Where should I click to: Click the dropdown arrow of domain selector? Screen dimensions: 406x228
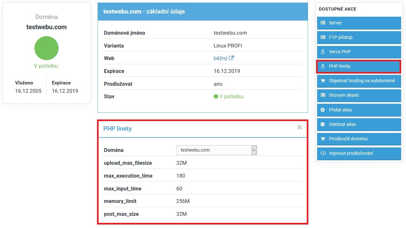254,150
